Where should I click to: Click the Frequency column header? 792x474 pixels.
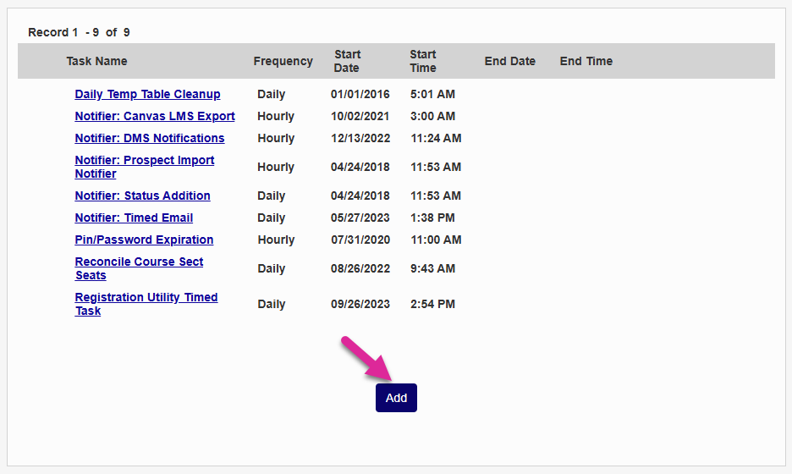283,61
